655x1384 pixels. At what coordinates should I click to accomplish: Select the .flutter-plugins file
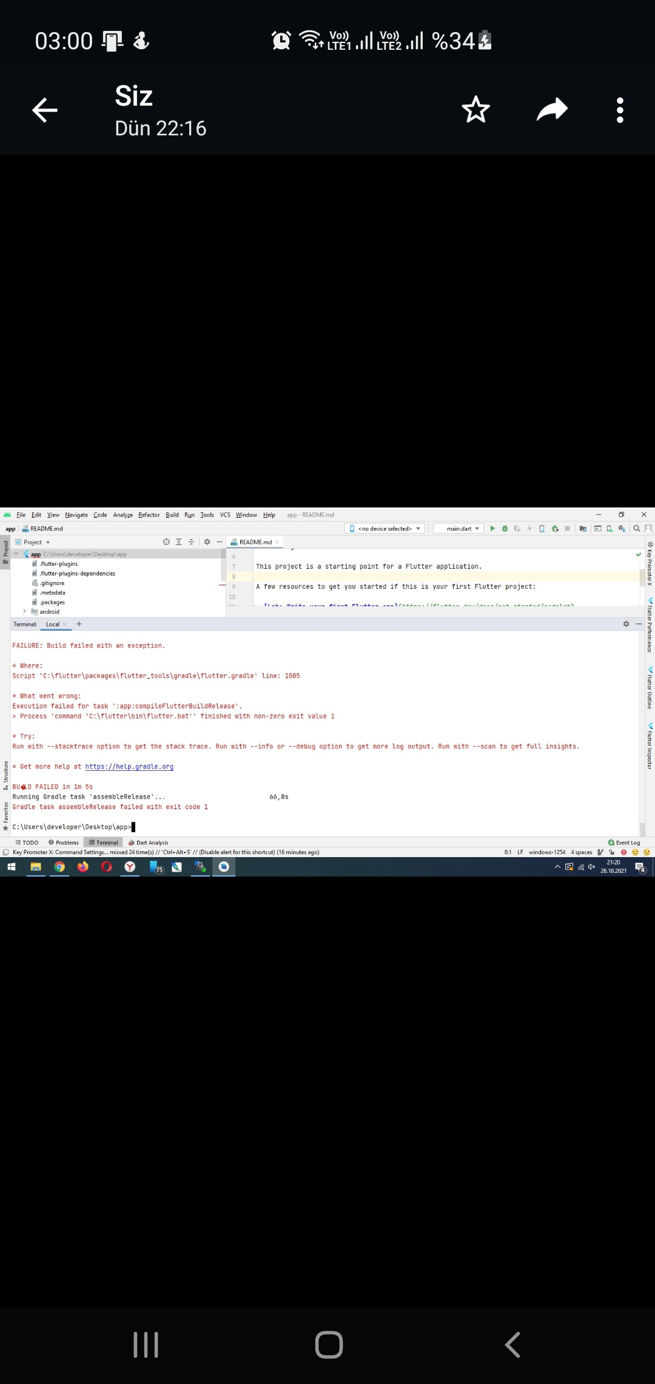55,564
